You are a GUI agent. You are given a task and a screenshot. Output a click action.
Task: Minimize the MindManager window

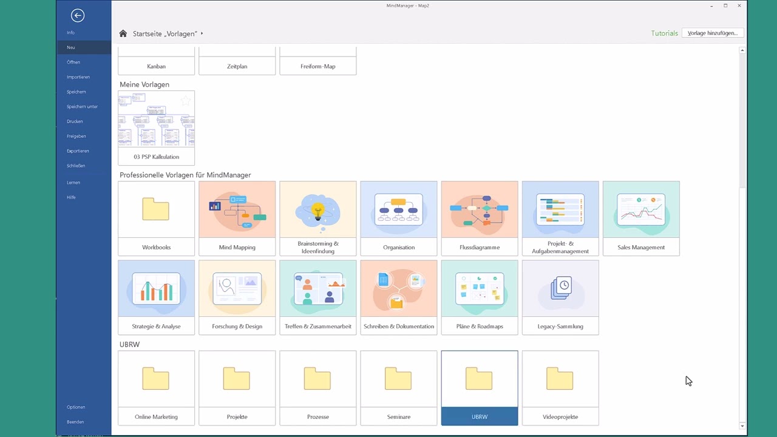click(711, 5)
